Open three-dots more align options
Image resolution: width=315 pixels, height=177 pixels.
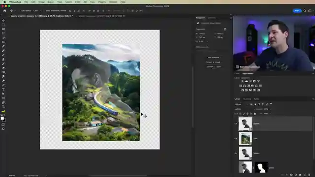point(109,11)
